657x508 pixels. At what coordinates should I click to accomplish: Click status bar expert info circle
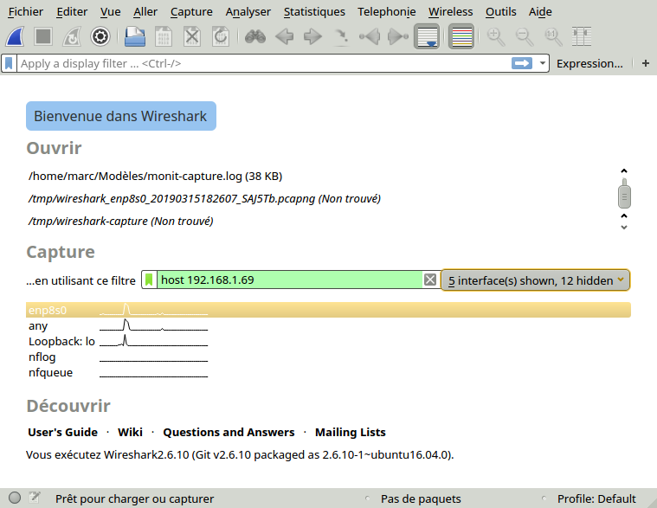[15, 498]
